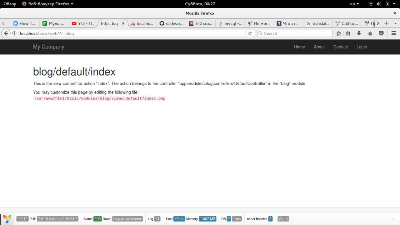Viewport: 400px width, 225px height.
Task: Click the Yii version 2.0.12 badge
Action: [x=22, y=219]
